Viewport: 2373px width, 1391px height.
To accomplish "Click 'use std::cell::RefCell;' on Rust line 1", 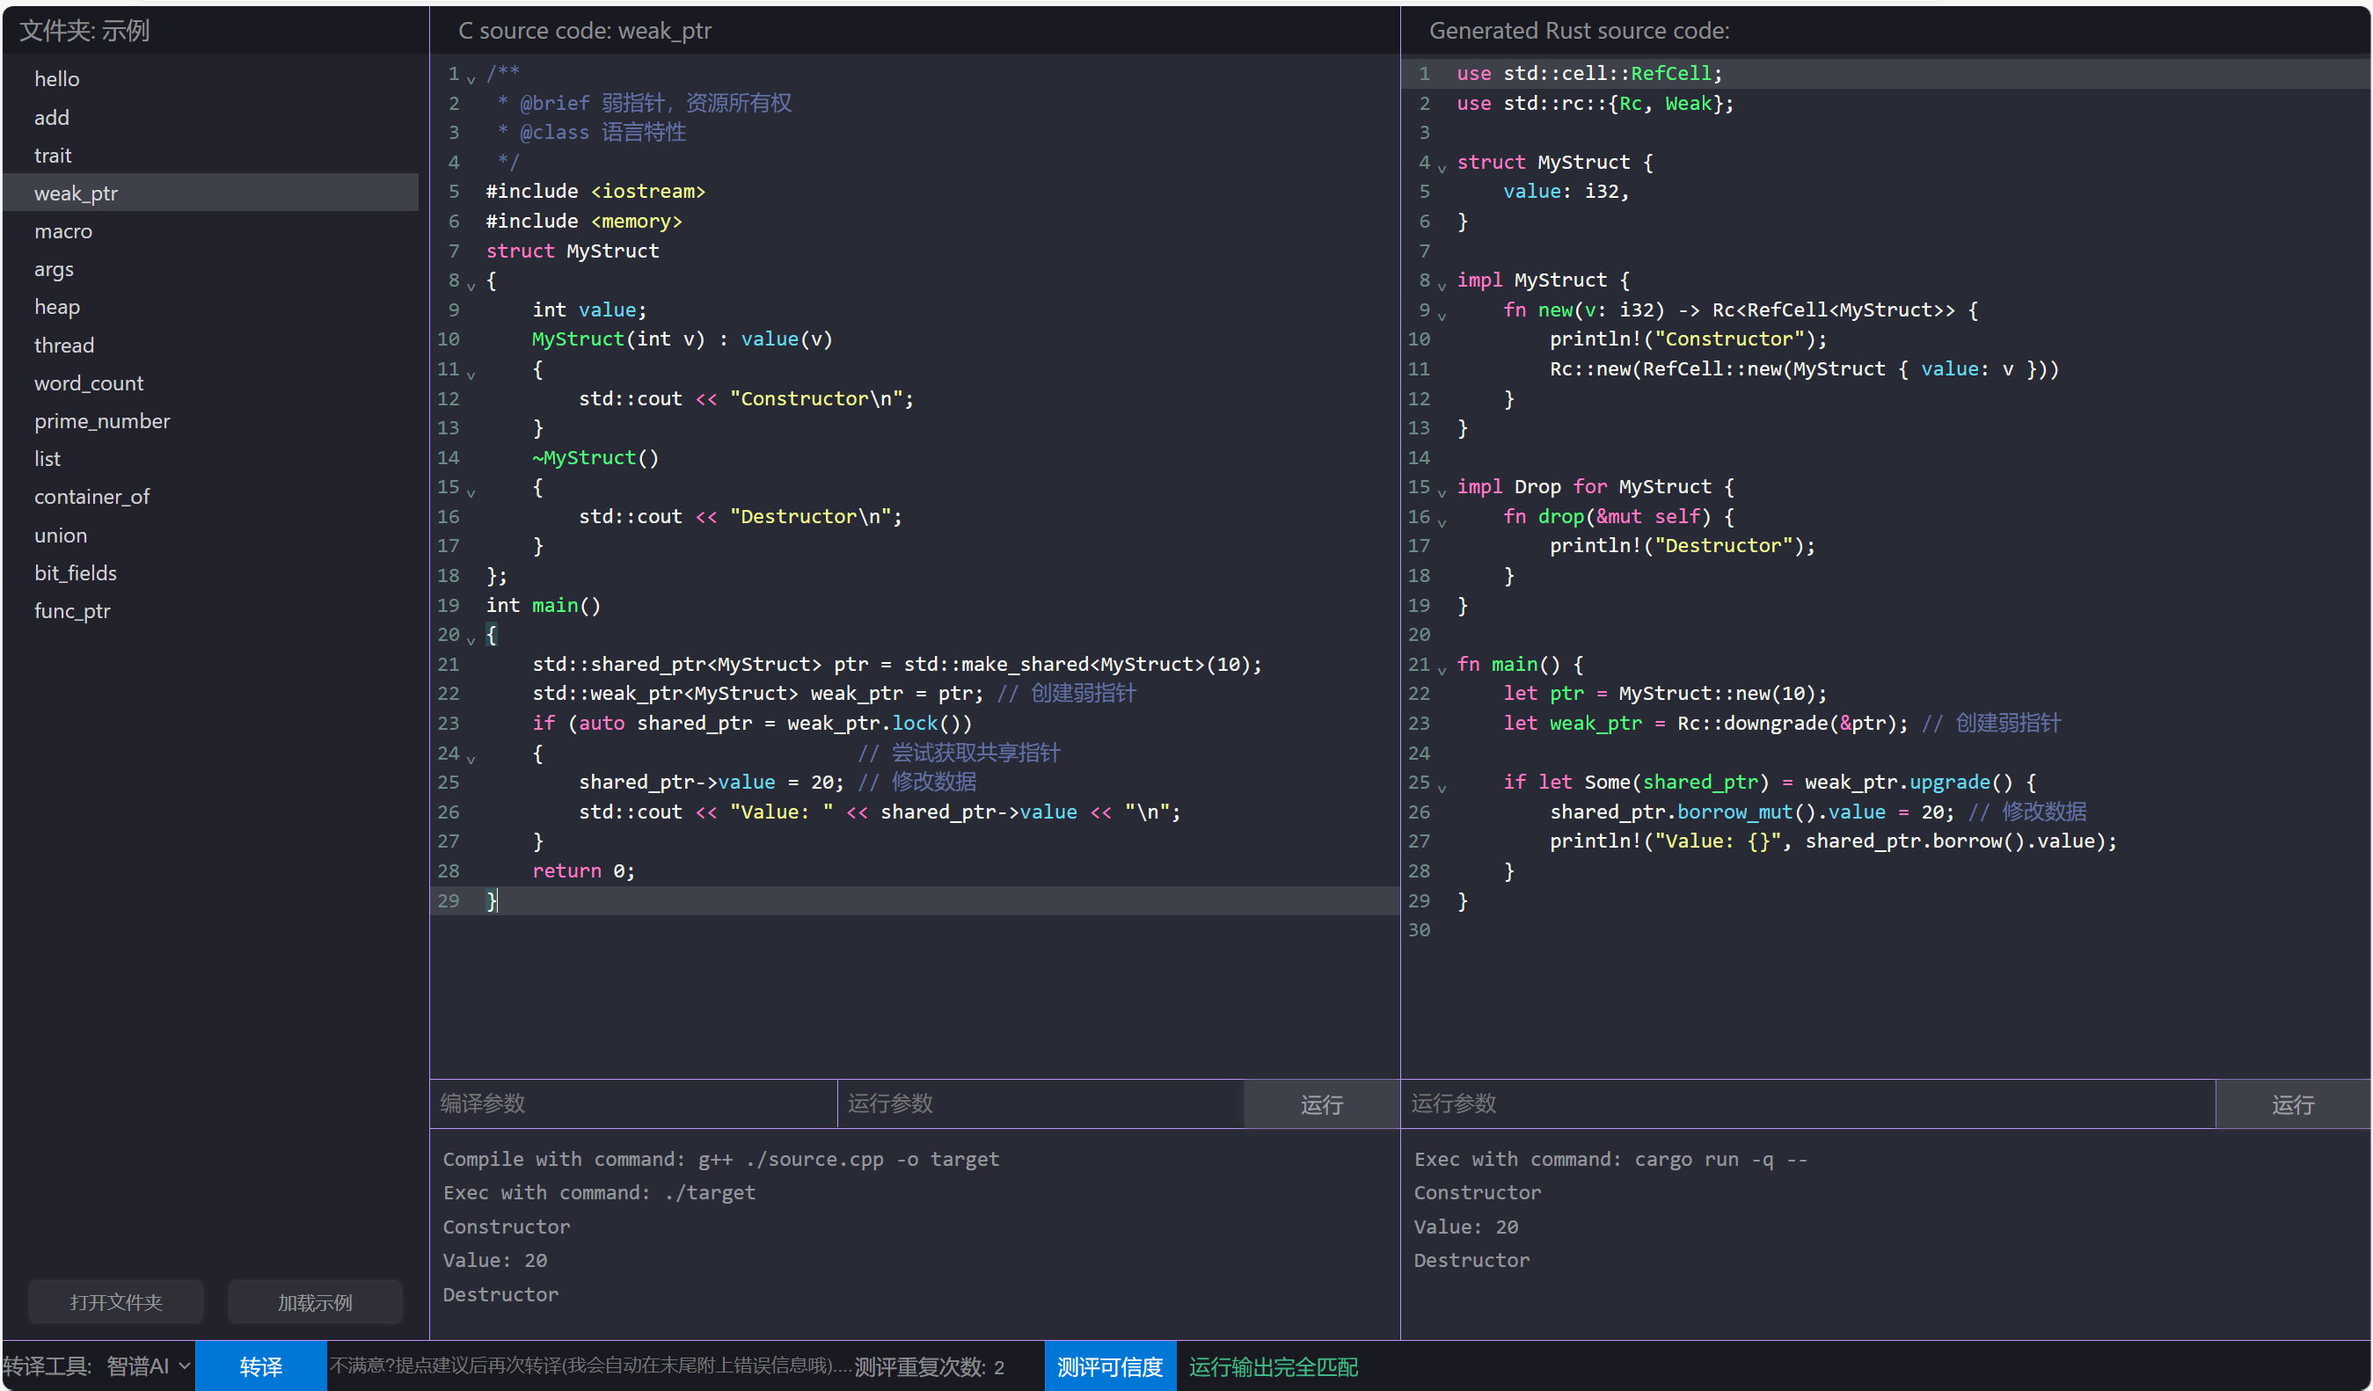I will (x=1589, y=73).
